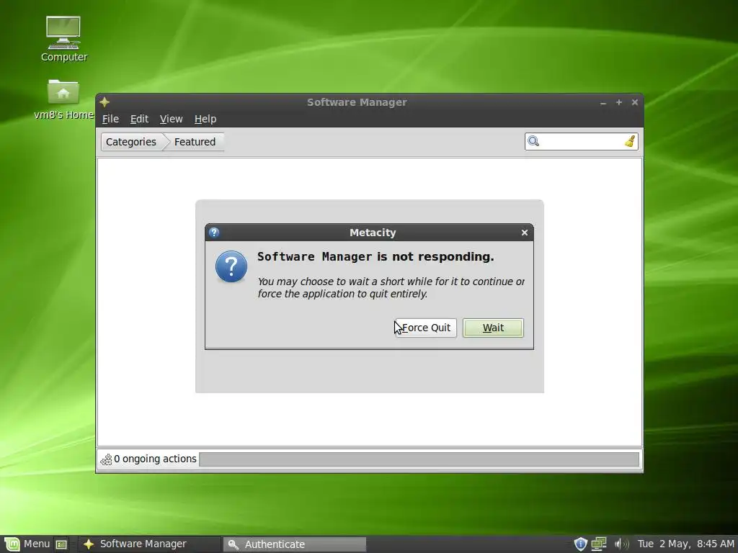Open the network connection tray icon
Screen dimensions: 738x553
599,544
